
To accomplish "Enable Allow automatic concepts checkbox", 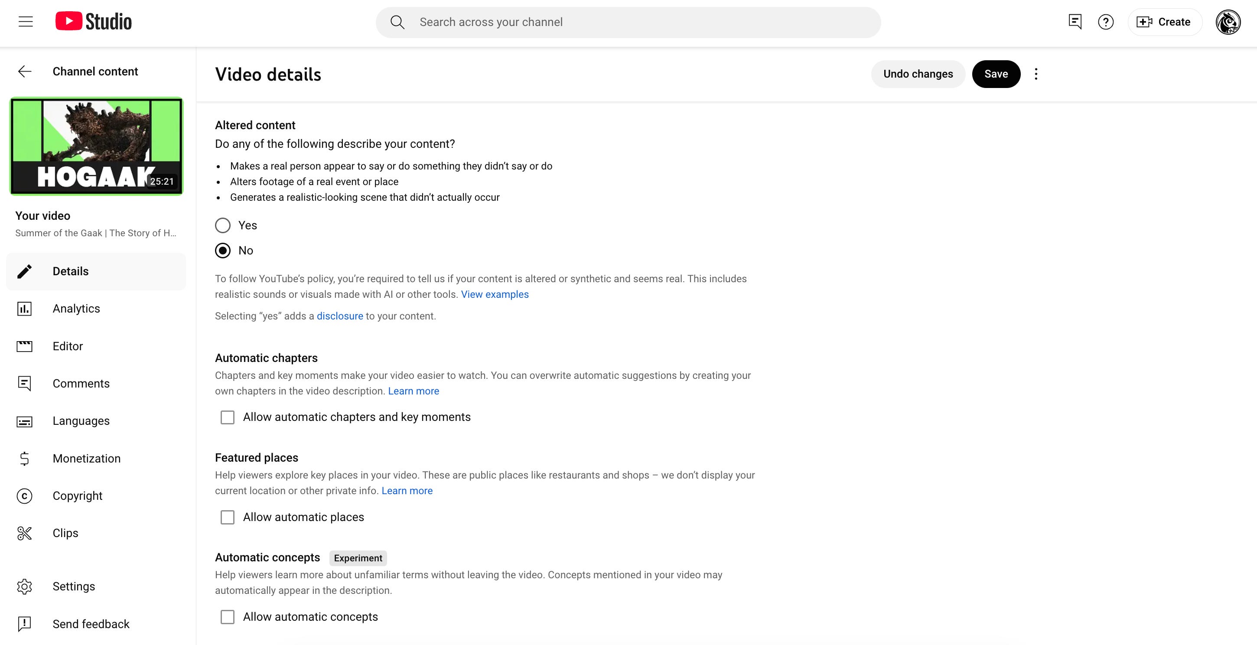I will coord(228,617).
